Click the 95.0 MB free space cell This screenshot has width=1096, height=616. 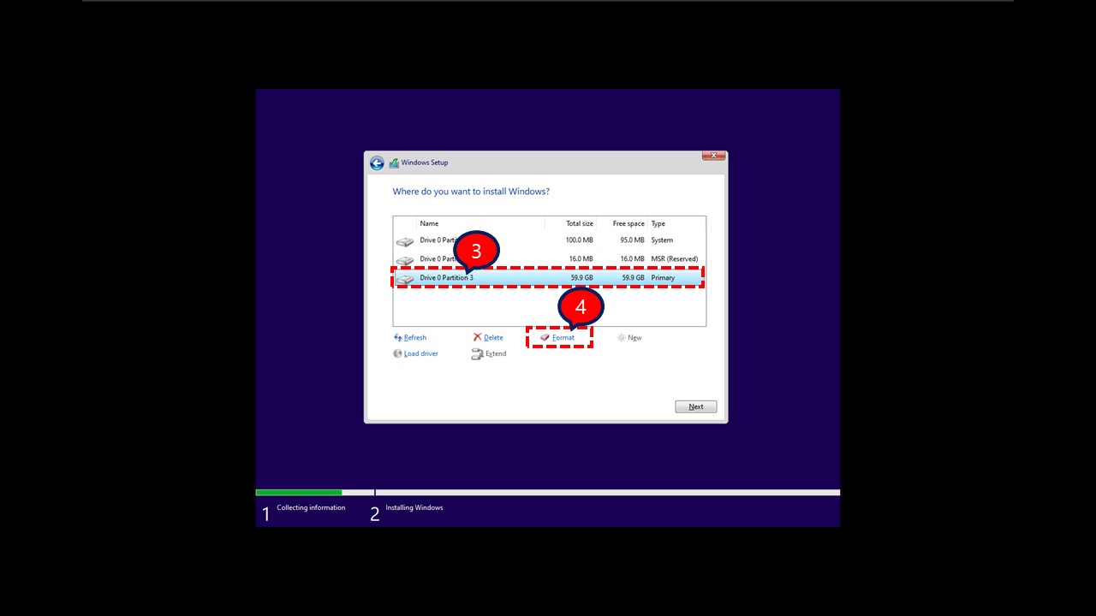[x=632, y=240]
